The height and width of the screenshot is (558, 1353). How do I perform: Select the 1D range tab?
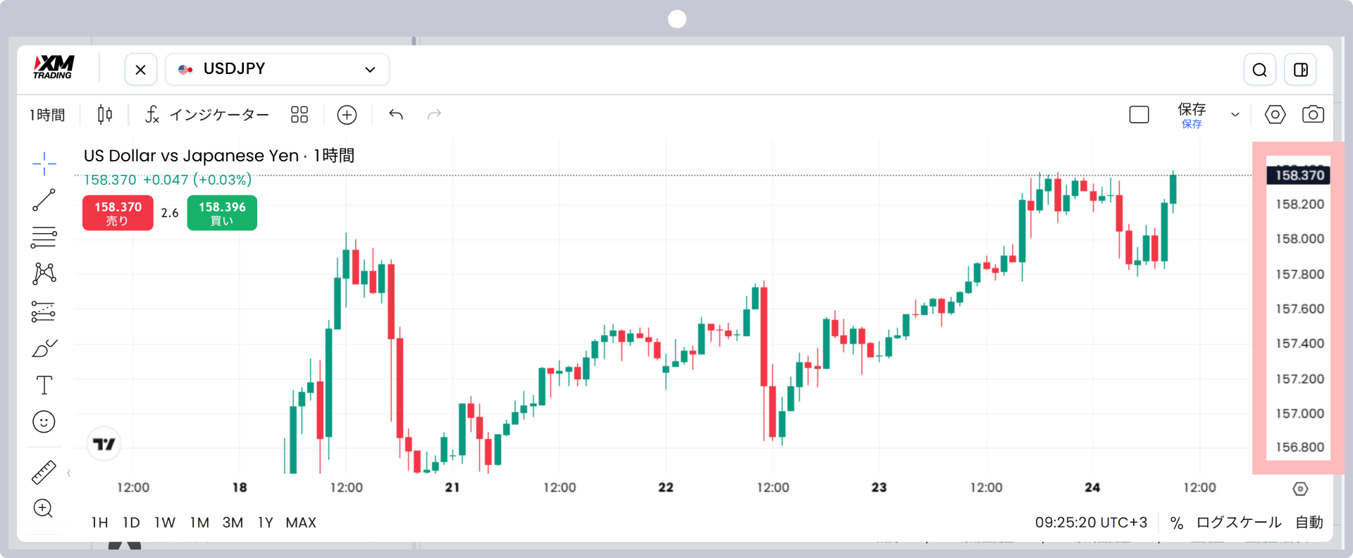point(131,523)
